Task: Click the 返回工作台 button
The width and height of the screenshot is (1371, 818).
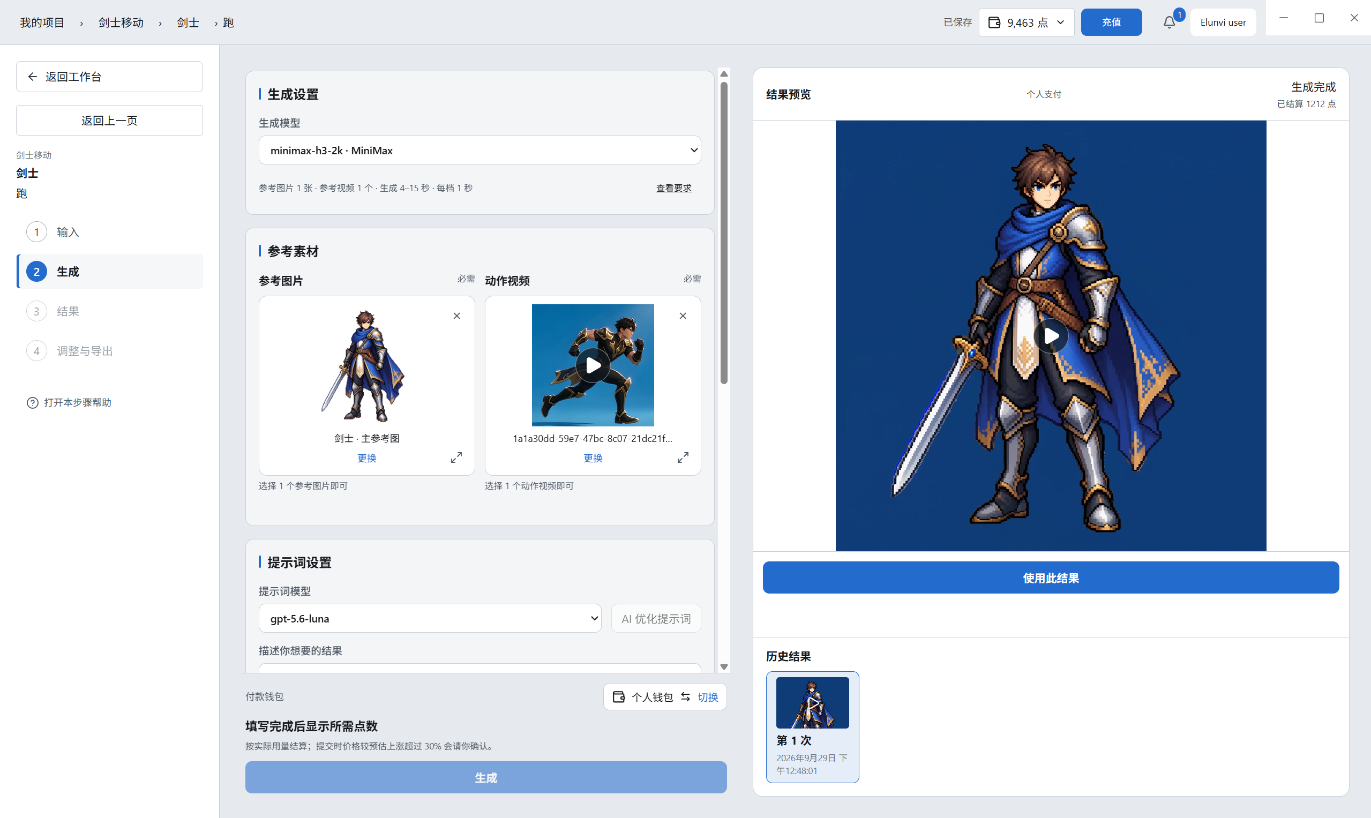Action: [109, 77]
